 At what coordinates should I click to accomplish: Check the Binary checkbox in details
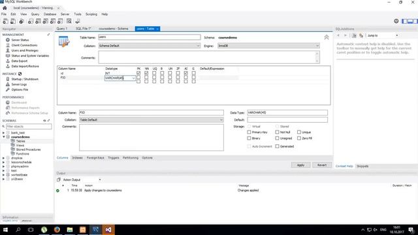pyautogui.click(x=249, y=138)
